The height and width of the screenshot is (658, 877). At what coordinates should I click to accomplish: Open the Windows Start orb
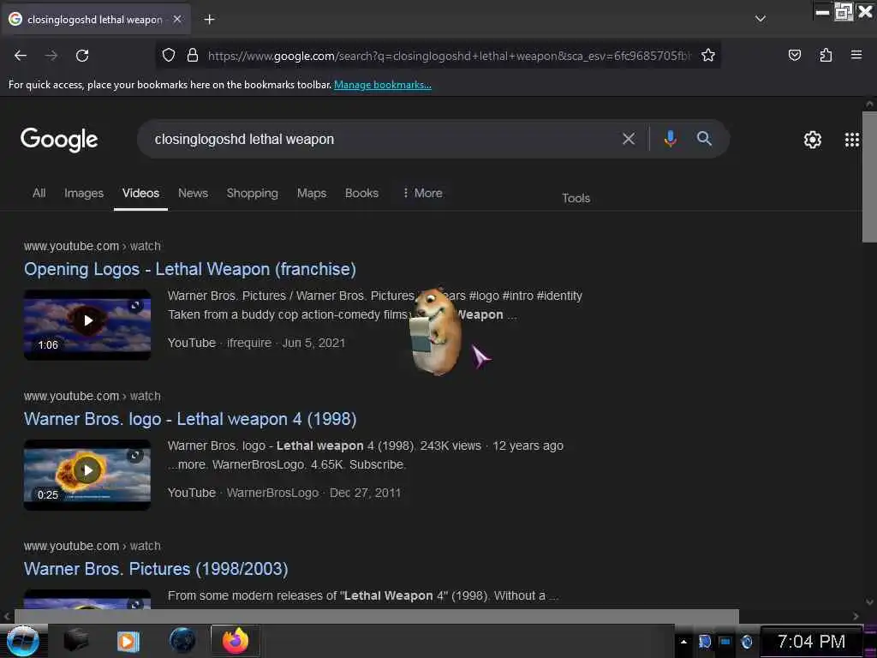click(22, 641)
